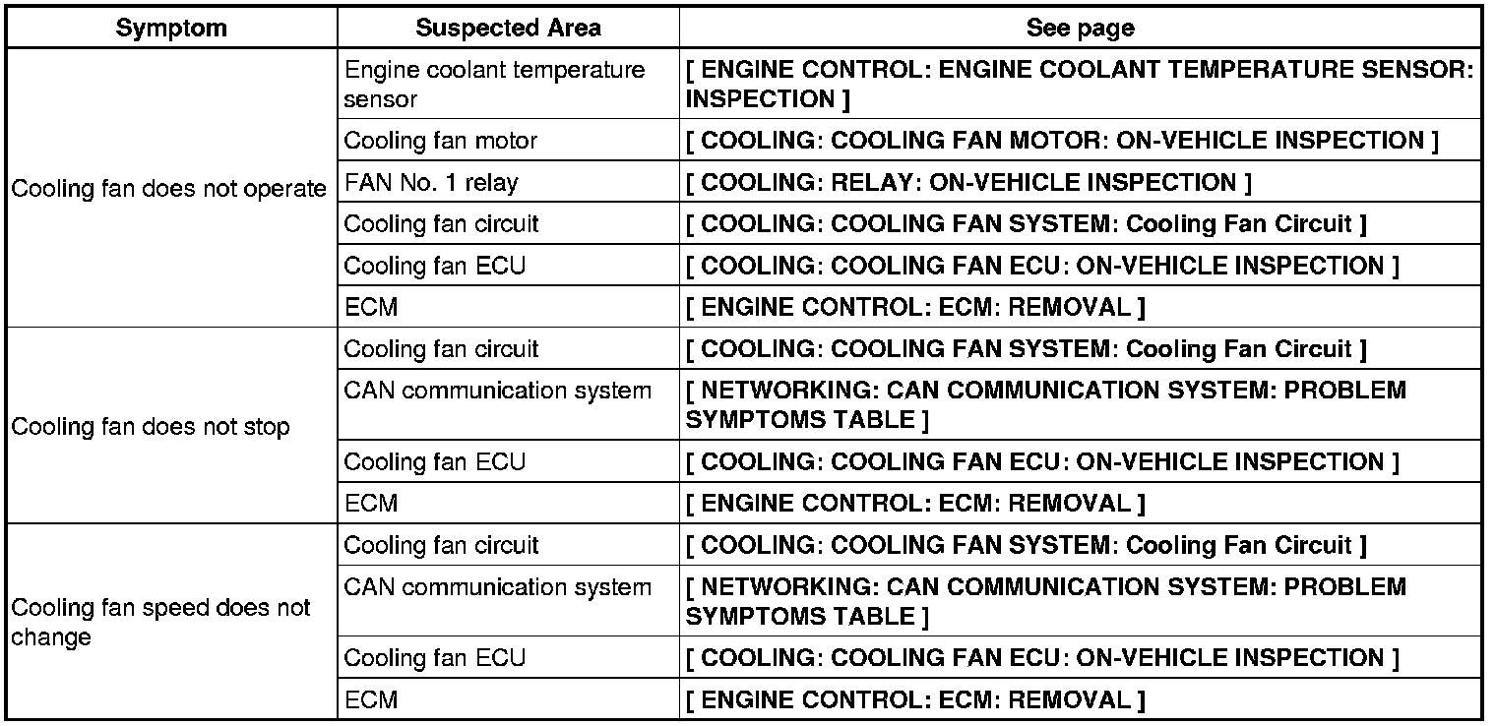Click the Relay On-Vehicle Inspection link

pos(968,183)
